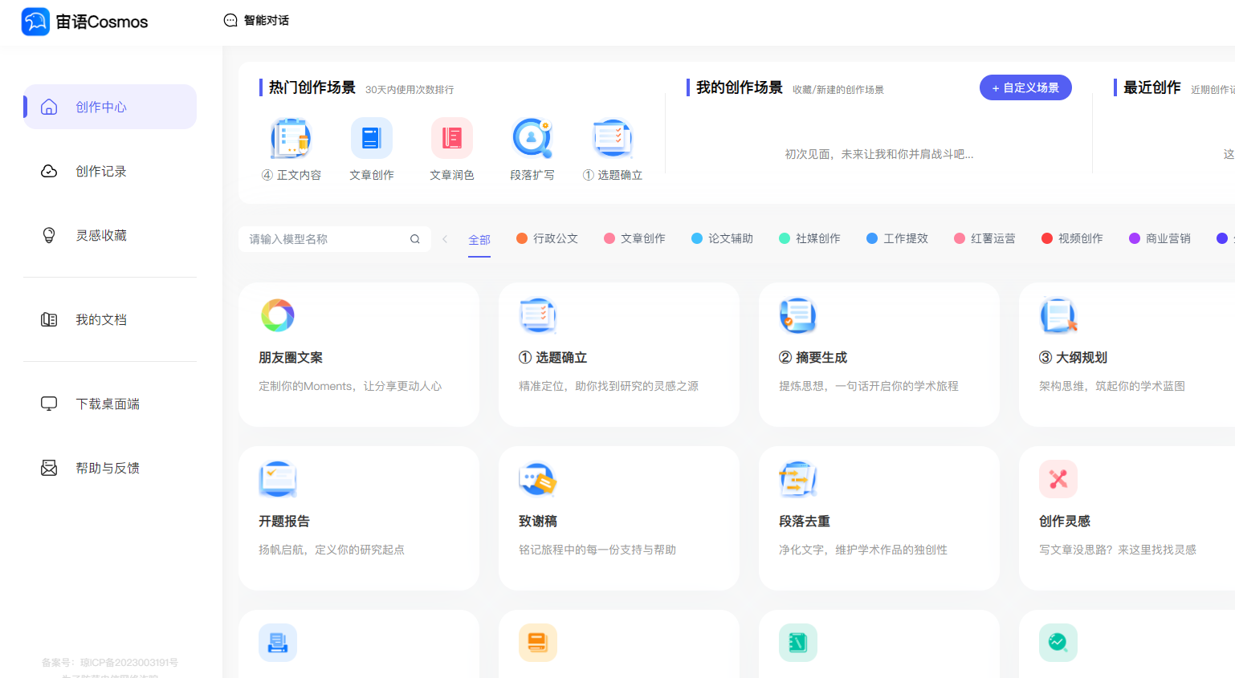Collapse category list with the left chevron
Screen dimensions: 1235x678
pos(444,238)
